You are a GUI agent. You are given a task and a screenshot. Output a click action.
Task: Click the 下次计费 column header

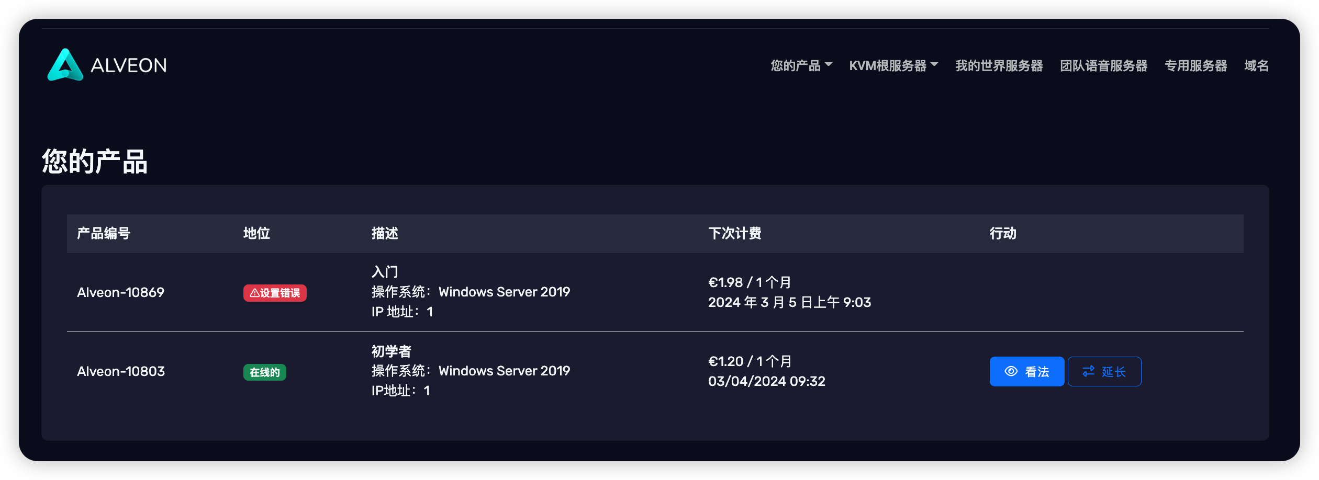point(734,233)
